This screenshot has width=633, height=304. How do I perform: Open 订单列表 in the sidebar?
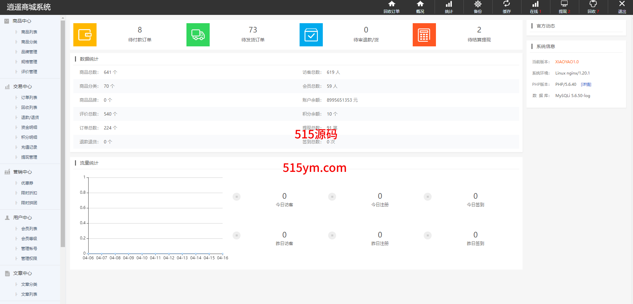(x=29, y=98)
